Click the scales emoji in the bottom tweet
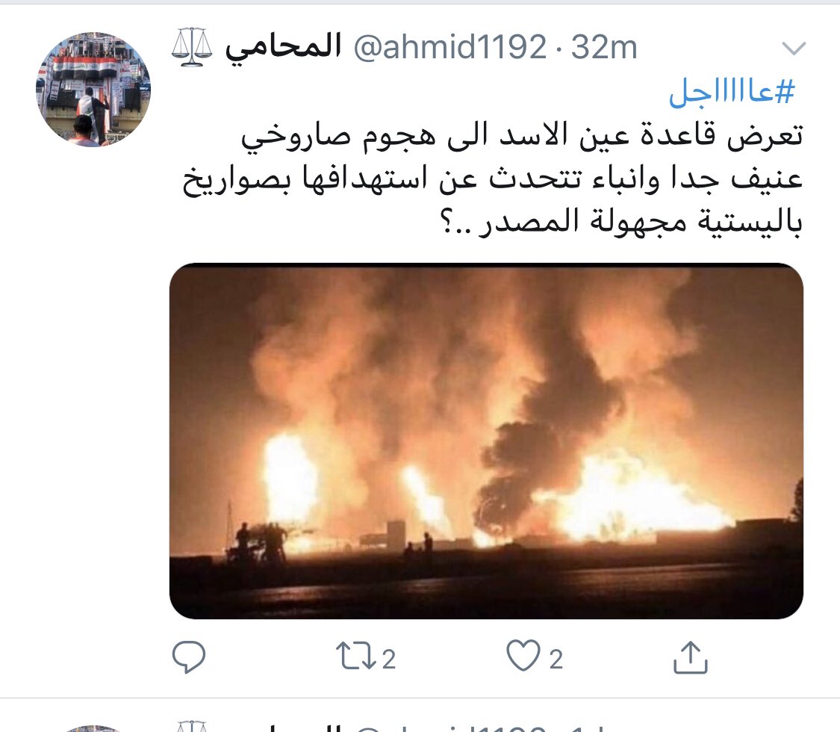 click(x=192, y=727)
